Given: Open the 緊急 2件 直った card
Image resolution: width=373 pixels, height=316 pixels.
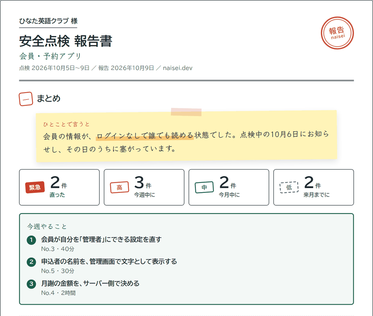Looking at the screenshot, I should (59, 187).
